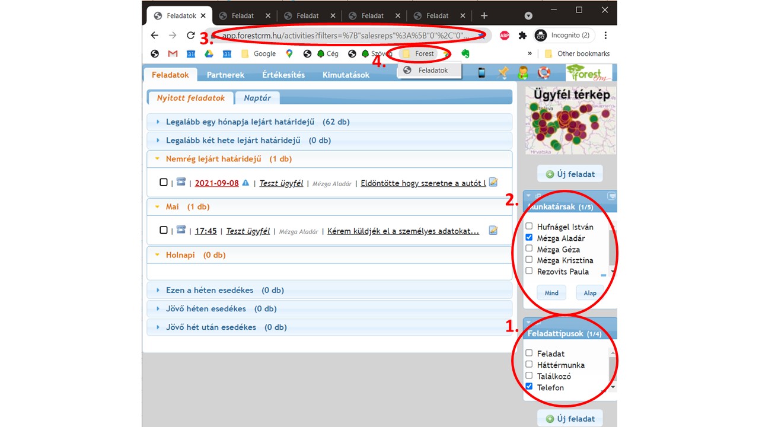Check the Hufnágel István coworker checkbox
This screenshot has height=427, width=759.
pos(529,226)
